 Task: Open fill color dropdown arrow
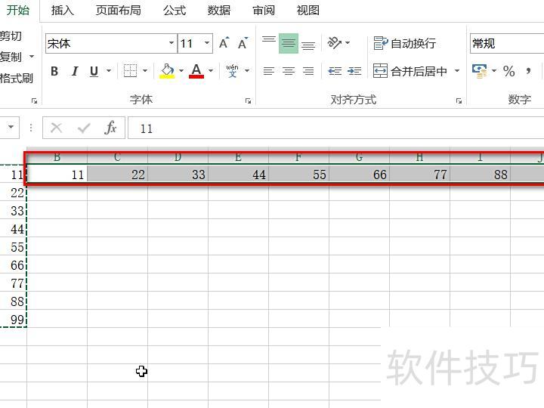click(181, 71)
